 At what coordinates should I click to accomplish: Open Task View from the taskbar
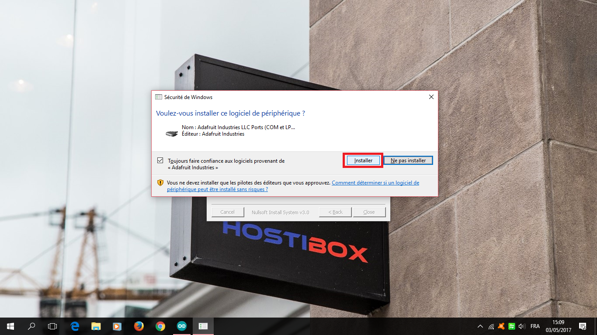click(52, 326)
